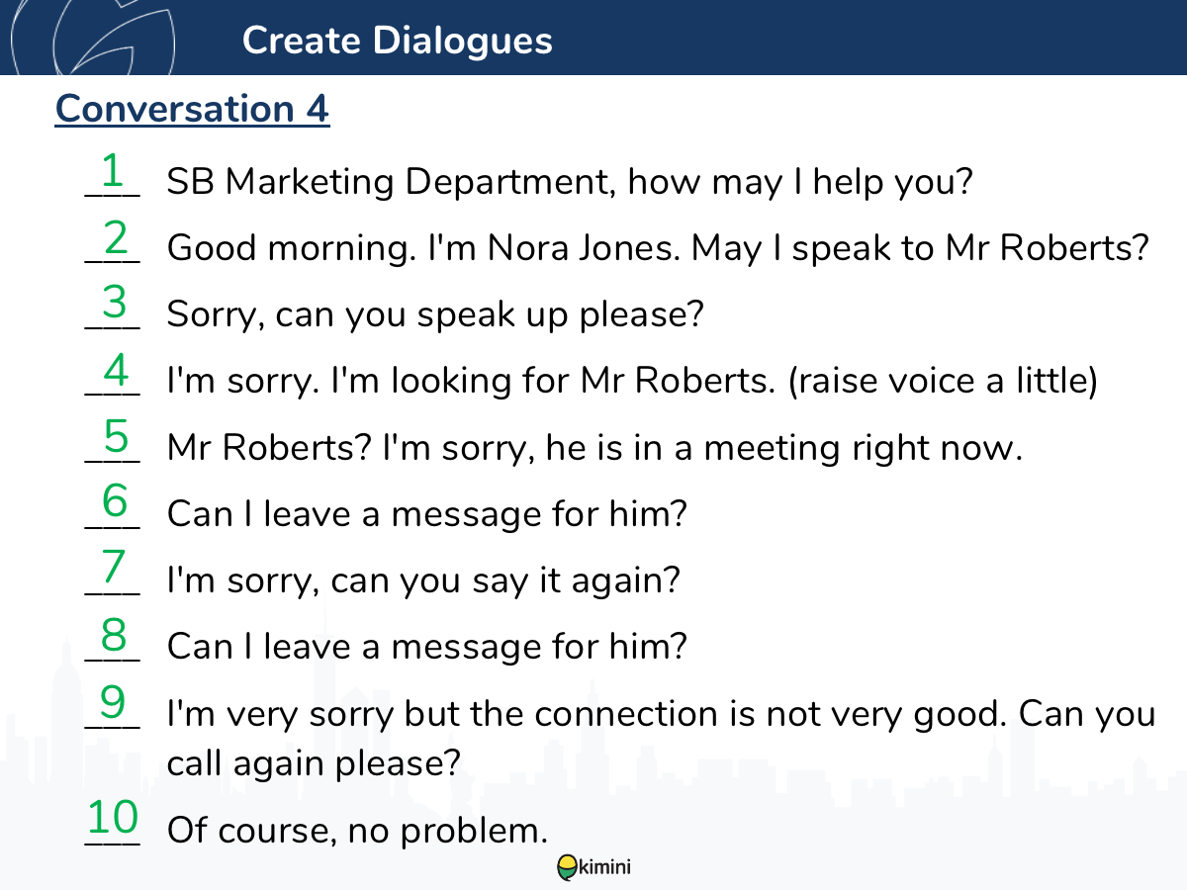Click the 'can you speak up please' line
The image size is (1187, 890).
(435, 315)
